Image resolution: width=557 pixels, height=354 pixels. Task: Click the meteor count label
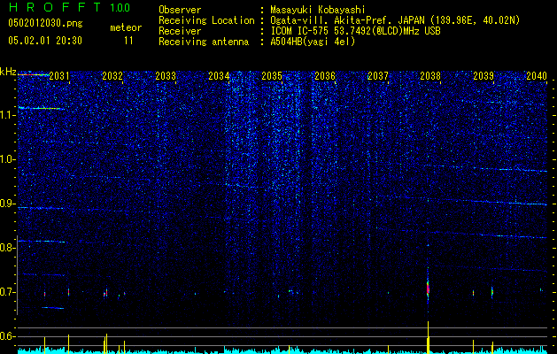pyautogui.click(x=126, y=27)
